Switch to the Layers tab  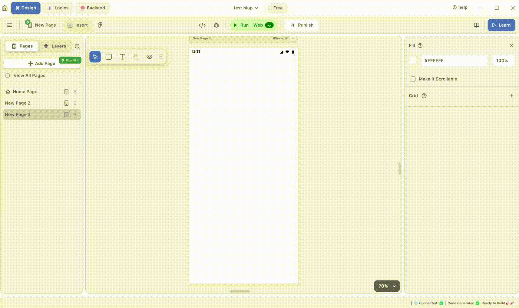click(55, 46)
